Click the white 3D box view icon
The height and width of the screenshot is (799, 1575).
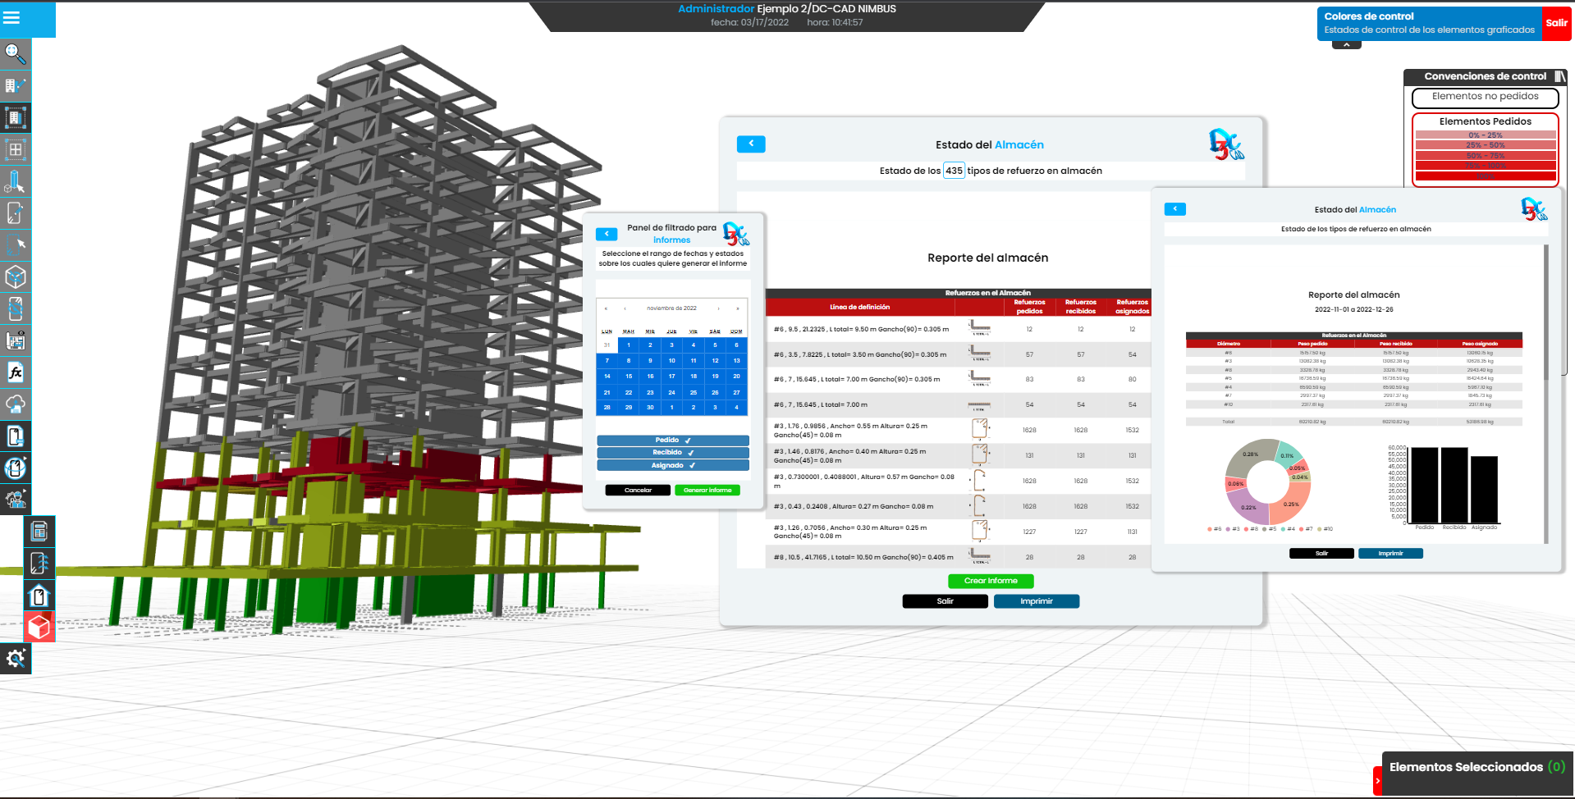click(x=15, y=277)
